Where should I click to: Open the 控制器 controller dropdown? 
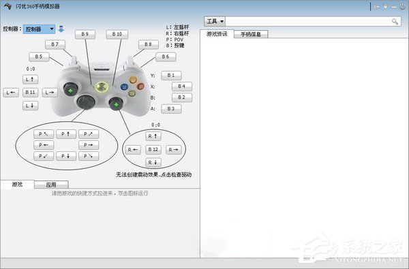tap(39, 29)
